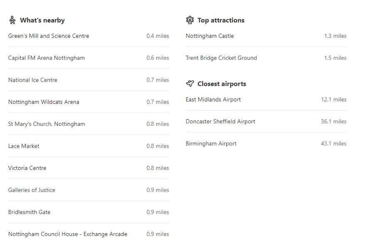The height and width of the screenshot is (246, 370).
Task: Click the Closest airports heading text
Action: (222, 84)
